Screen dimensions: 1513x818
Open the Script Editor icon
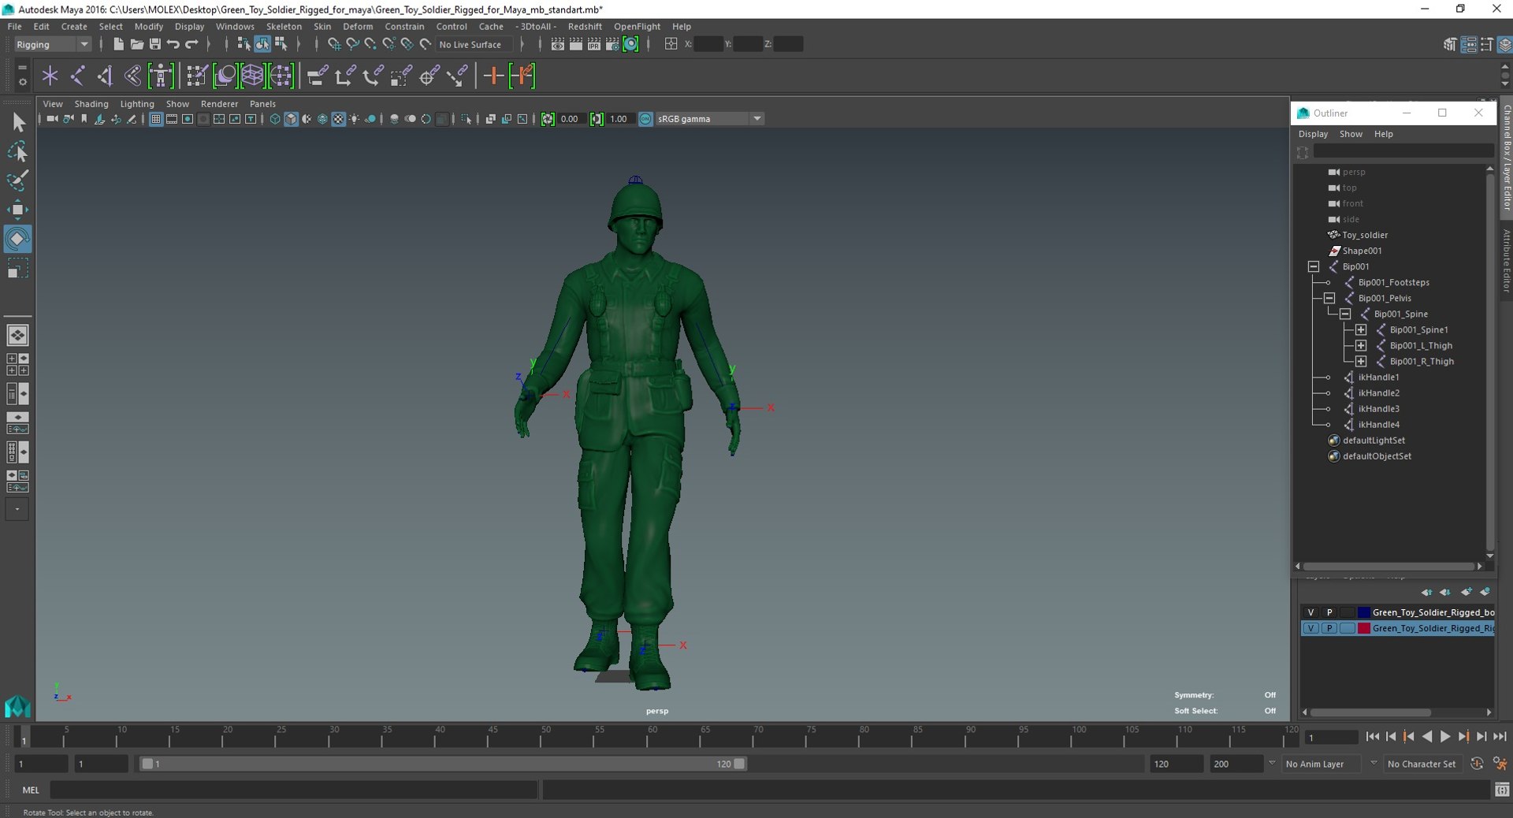click(x=1502, y=790)
